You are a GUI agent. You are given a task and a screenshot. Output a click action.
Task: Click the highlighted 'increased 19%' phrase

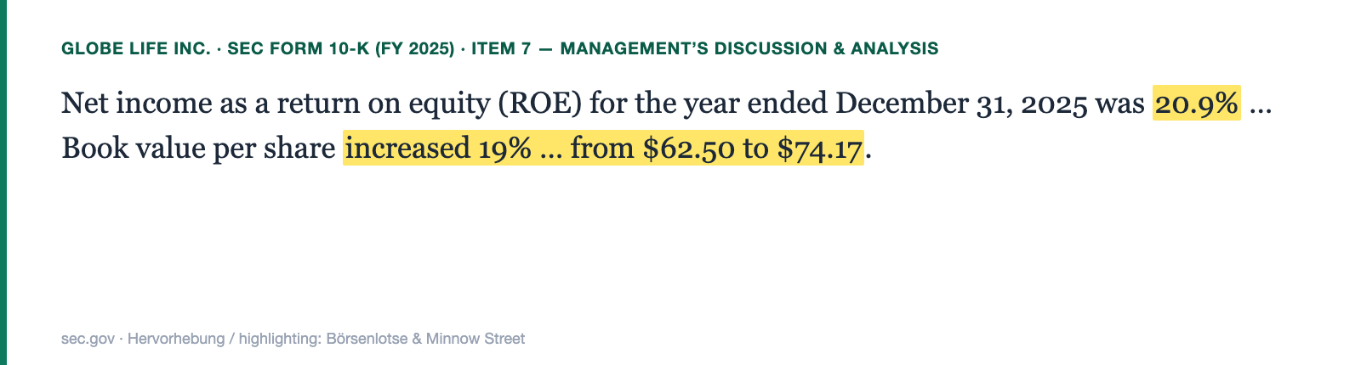coord(437,149)
